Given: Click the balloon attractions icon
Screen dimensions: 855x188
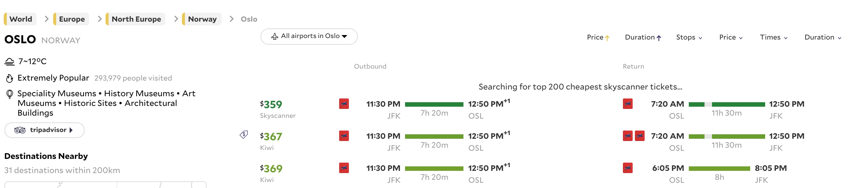Looking at the screenshot, I should point(10,94).
